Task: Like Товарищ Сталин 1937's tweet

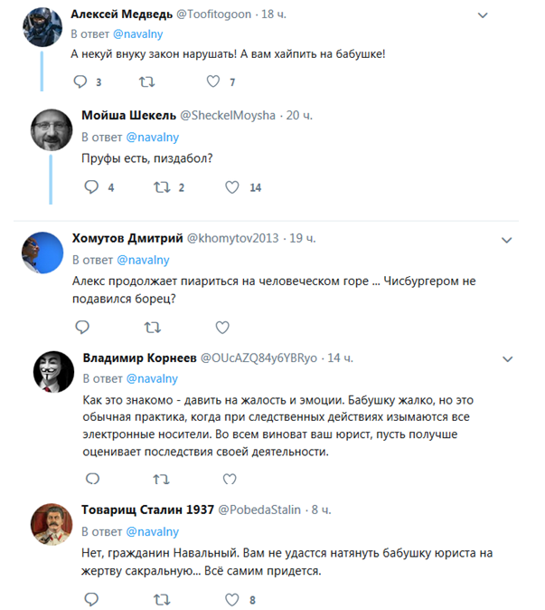Action: tap(233, 599)
